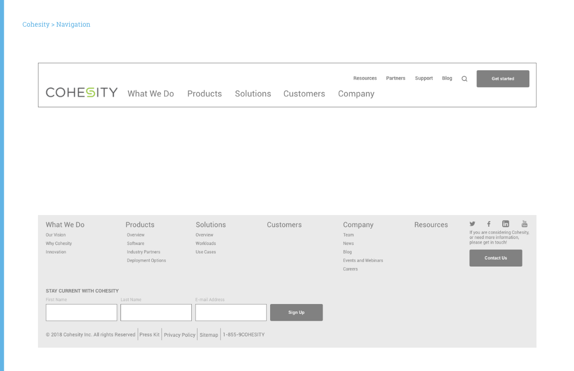
Task: Focus the E-mail Address input field
Action: tap(231, 312)
